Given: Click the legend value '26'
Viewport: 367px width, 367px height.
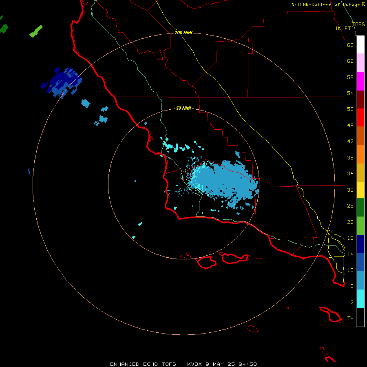Looking at the screenshot, I should click(x=350, y=206).
